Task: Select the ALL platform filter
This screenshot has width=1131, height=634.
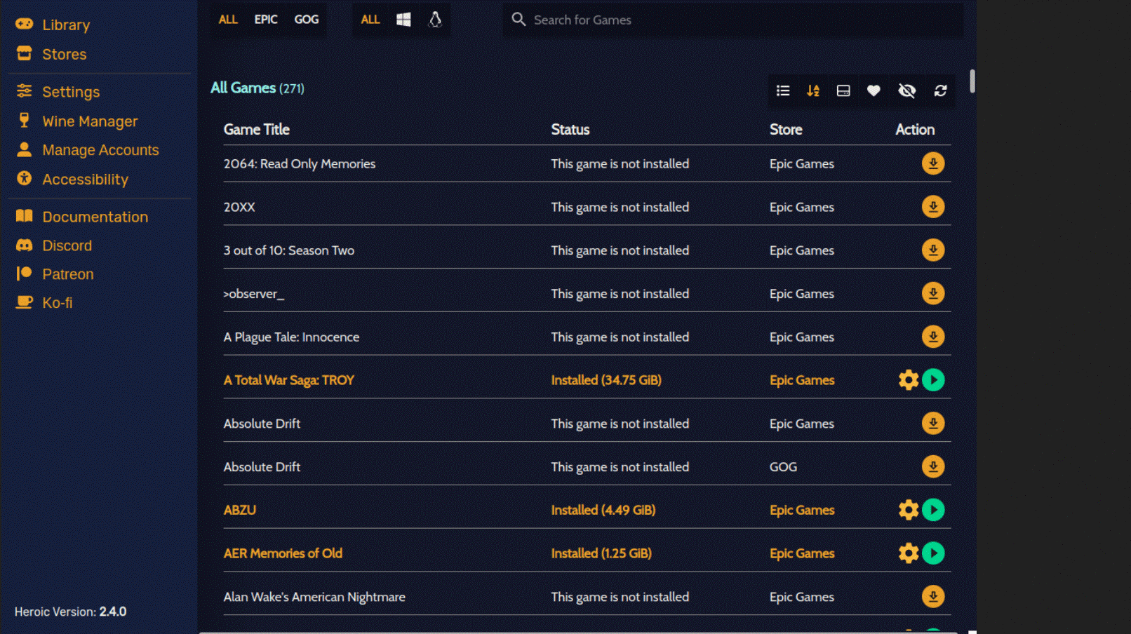Action: (x=370, y=20)
